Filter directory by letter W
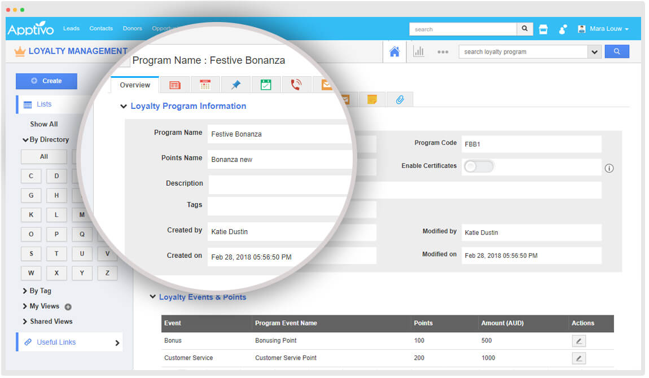The height and width of the screenshot is (378, 649). 31,274
